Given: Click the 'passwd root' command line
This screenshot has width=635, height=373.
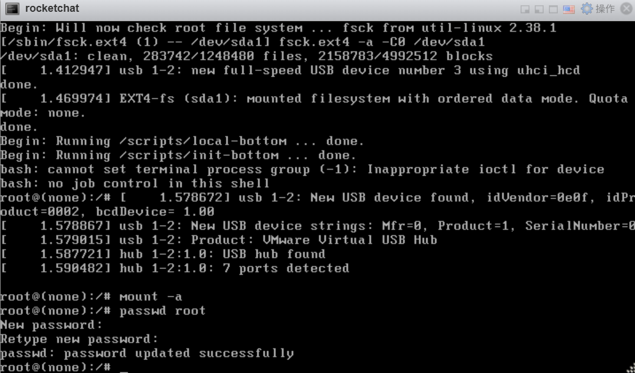Looking at the screenshot, I should coord(103,311).
